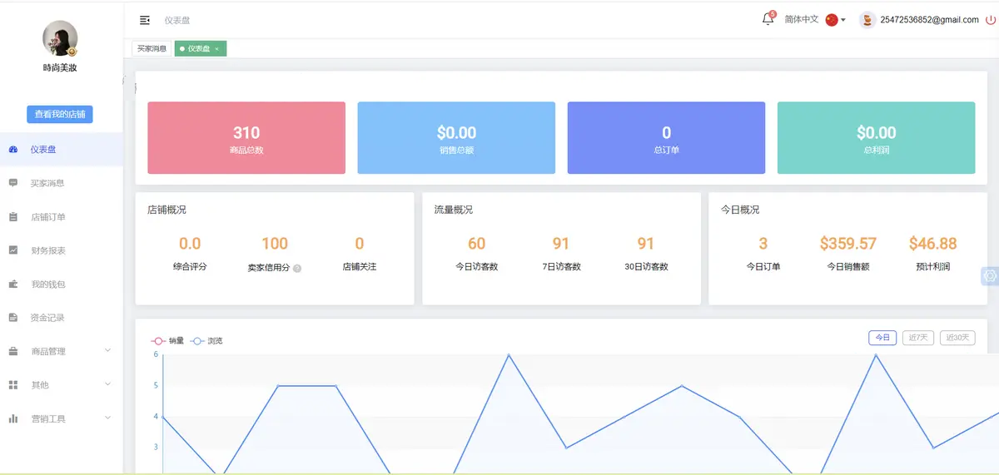Open 仪表盘 in the sidebar menu
The image size is (999, 475).
coord(62,150)
